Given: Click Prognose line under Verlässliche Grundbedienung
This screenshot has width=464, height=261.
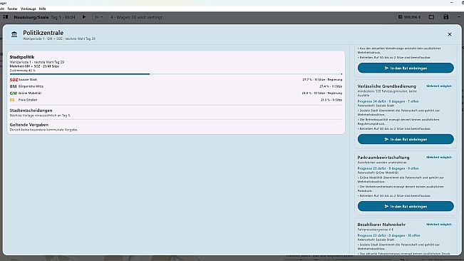Looking at the screenshot, I should [388, 101].
